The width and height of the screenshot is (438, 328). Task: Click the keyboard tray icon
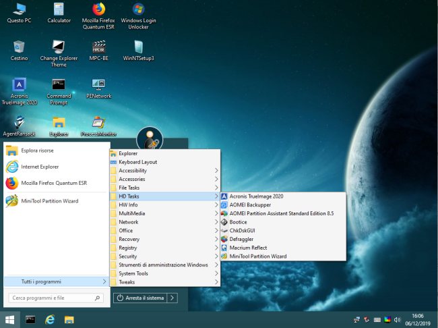pyautogui.click(x=377, y=320)
